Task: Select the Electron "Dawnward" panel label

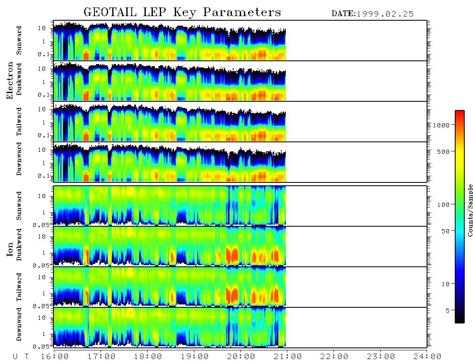Action: 19,159
